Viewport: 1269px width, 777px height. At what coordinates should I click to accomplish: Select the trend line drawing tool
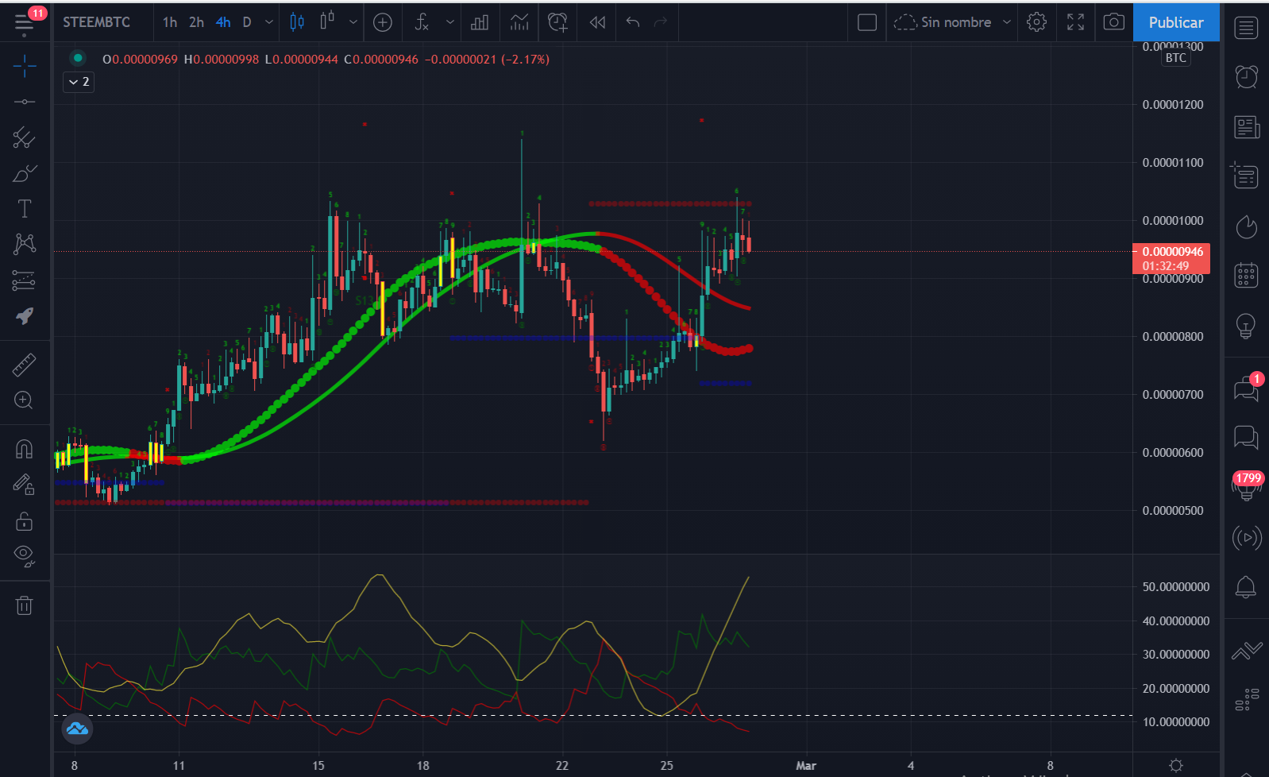25,102
